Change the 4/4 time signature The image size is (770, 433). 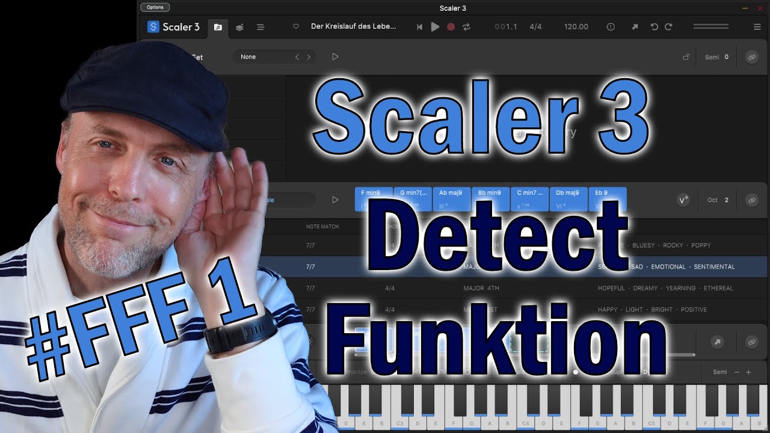(x=535, y=27)
